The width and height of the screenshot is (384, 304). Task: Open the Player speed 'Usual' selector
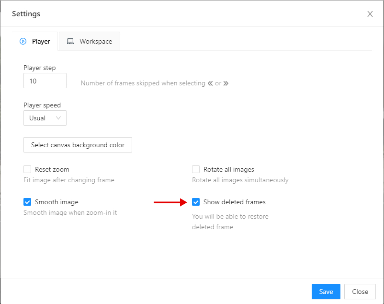45,118
